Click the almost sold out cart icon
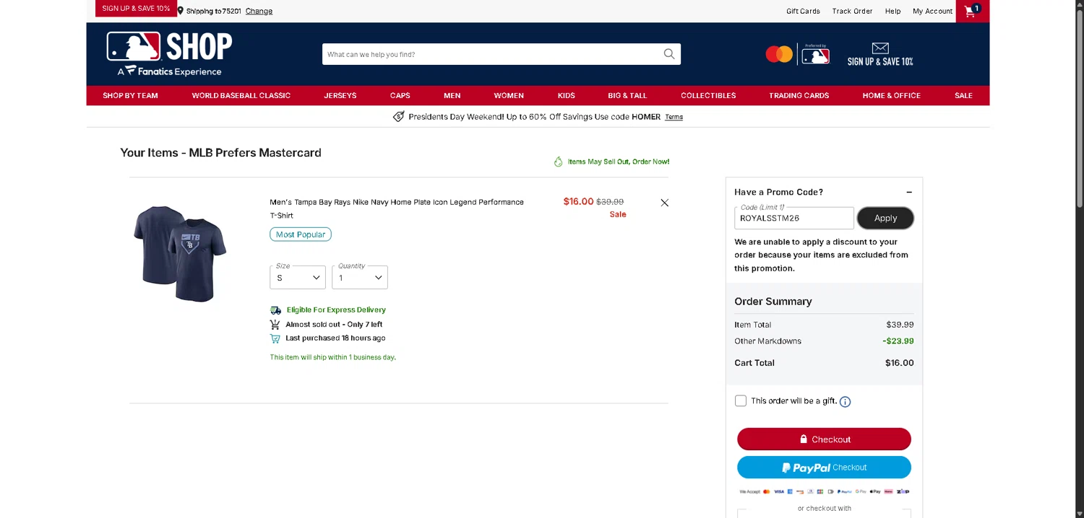Screen dimensions: 1084x518 (x=275, y=325)
